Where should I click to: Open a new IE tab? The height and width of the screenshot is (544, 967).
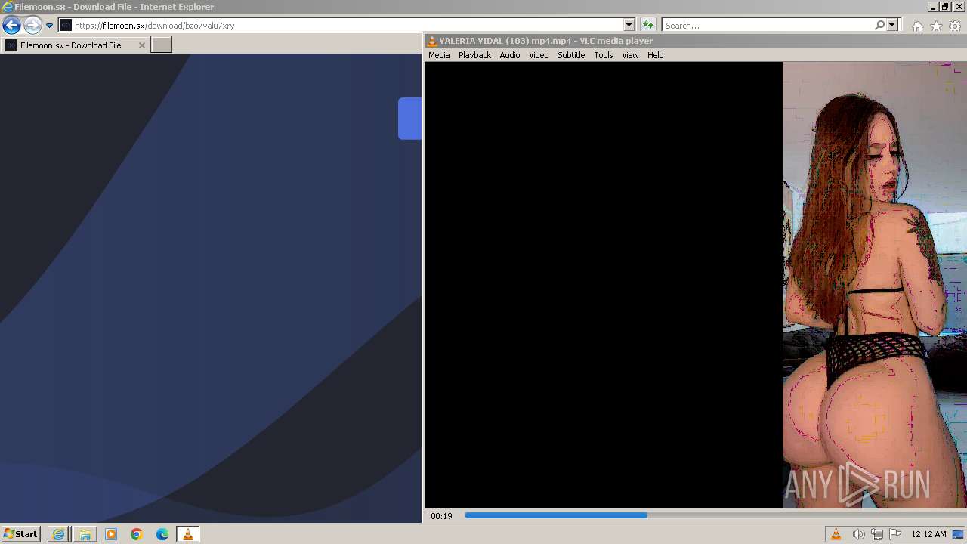[162, 45]
